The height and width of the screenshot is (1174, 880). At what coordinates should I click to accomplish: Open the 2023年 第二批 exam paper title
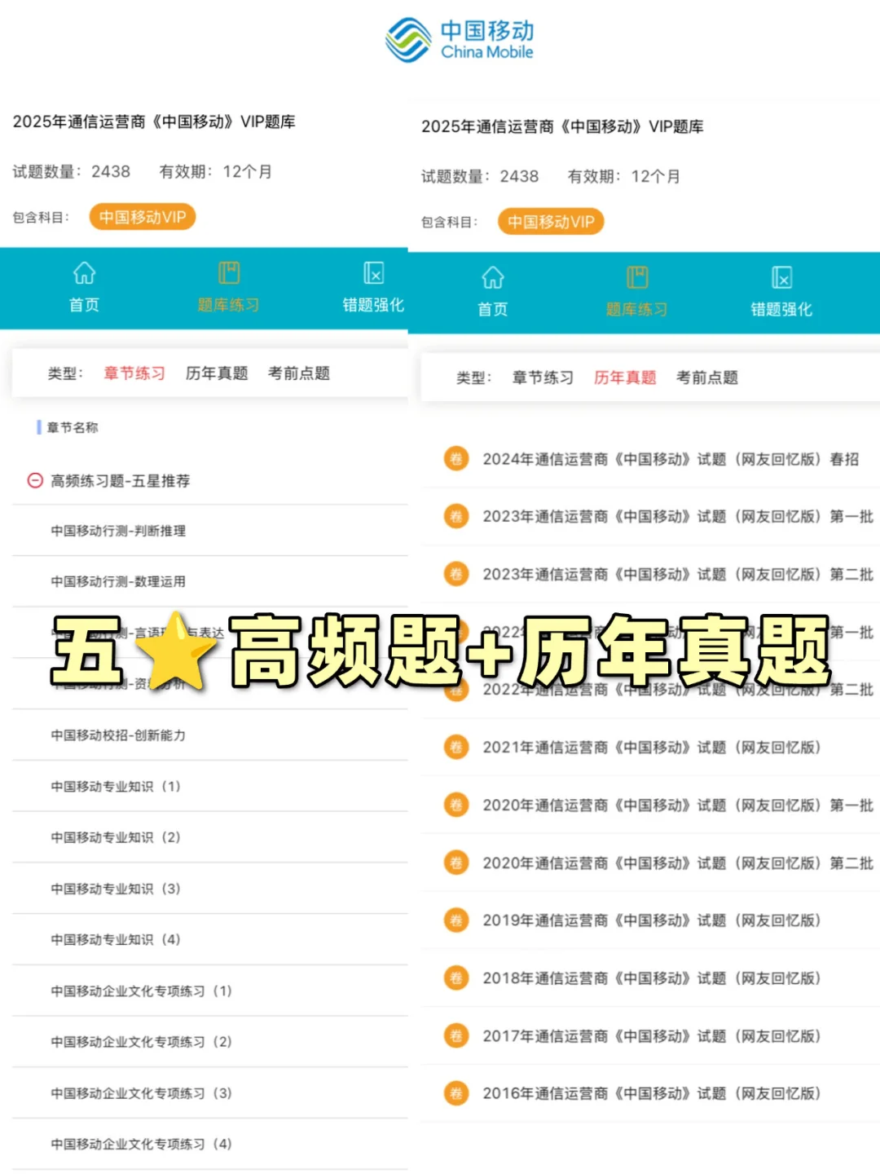tap(678, 574)
